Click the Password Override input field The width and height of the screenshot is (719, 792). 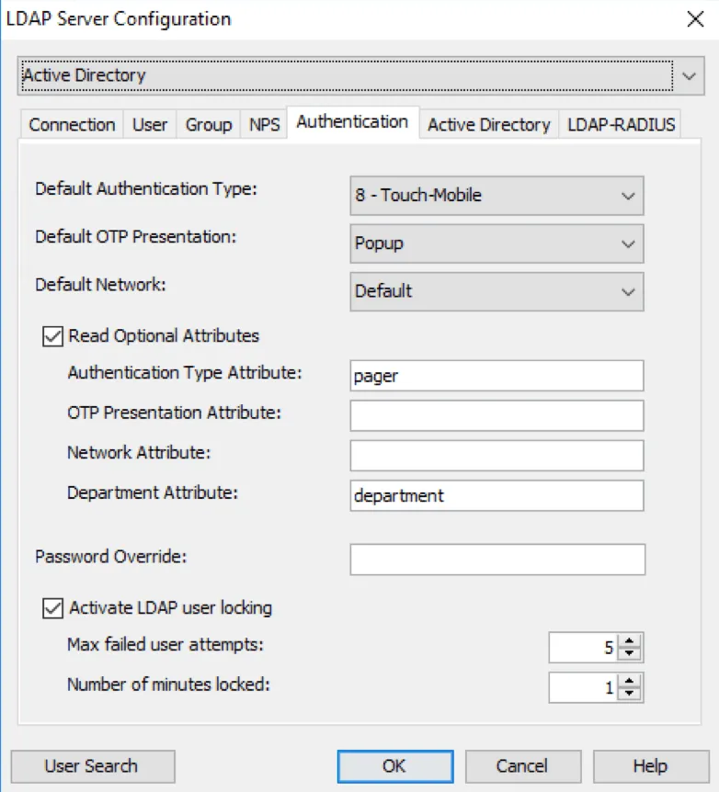(496, 559)
